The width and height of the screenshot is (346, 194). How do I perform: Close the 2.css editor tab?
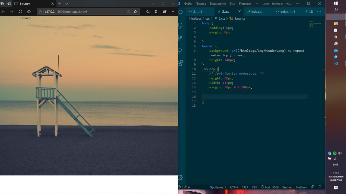coord(239,12)
